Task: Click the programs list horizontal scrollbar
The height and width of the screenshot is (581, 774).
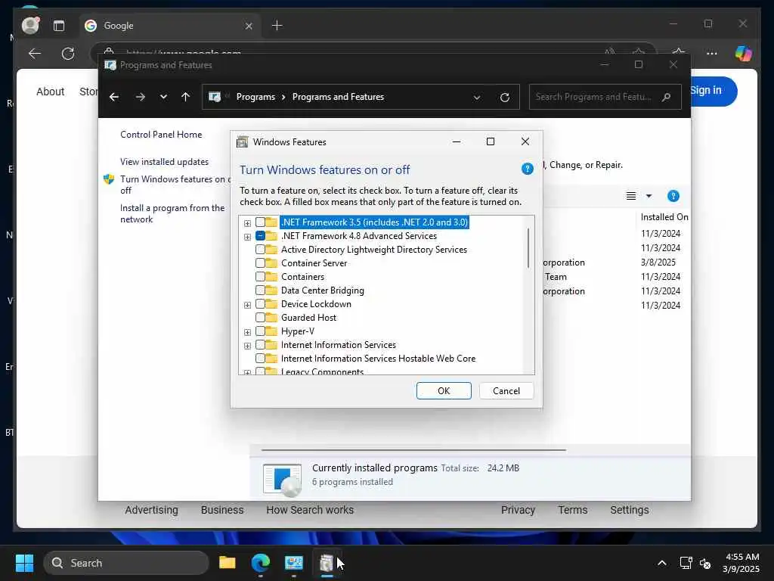Action: (413, 450)
